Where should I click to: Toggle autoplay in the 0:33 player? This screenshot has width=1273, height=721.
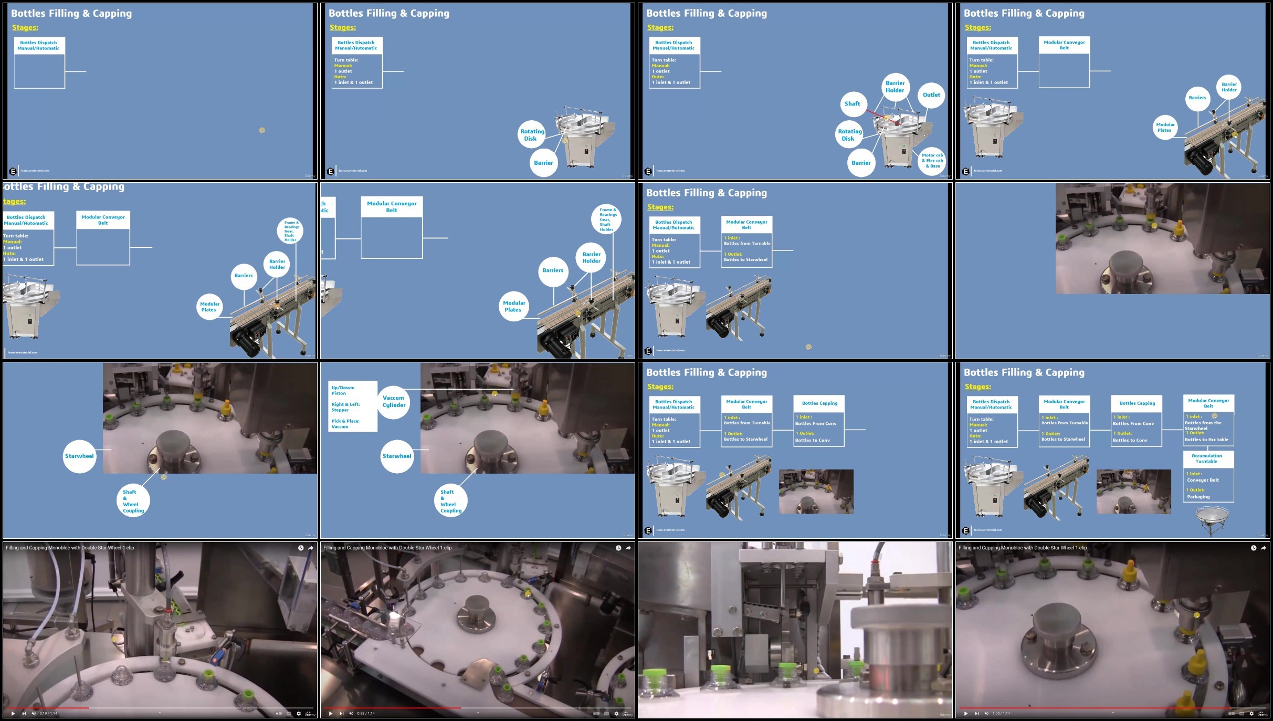point(596,713)
